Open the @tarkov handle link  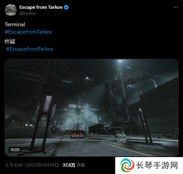[x=28, y=14]
